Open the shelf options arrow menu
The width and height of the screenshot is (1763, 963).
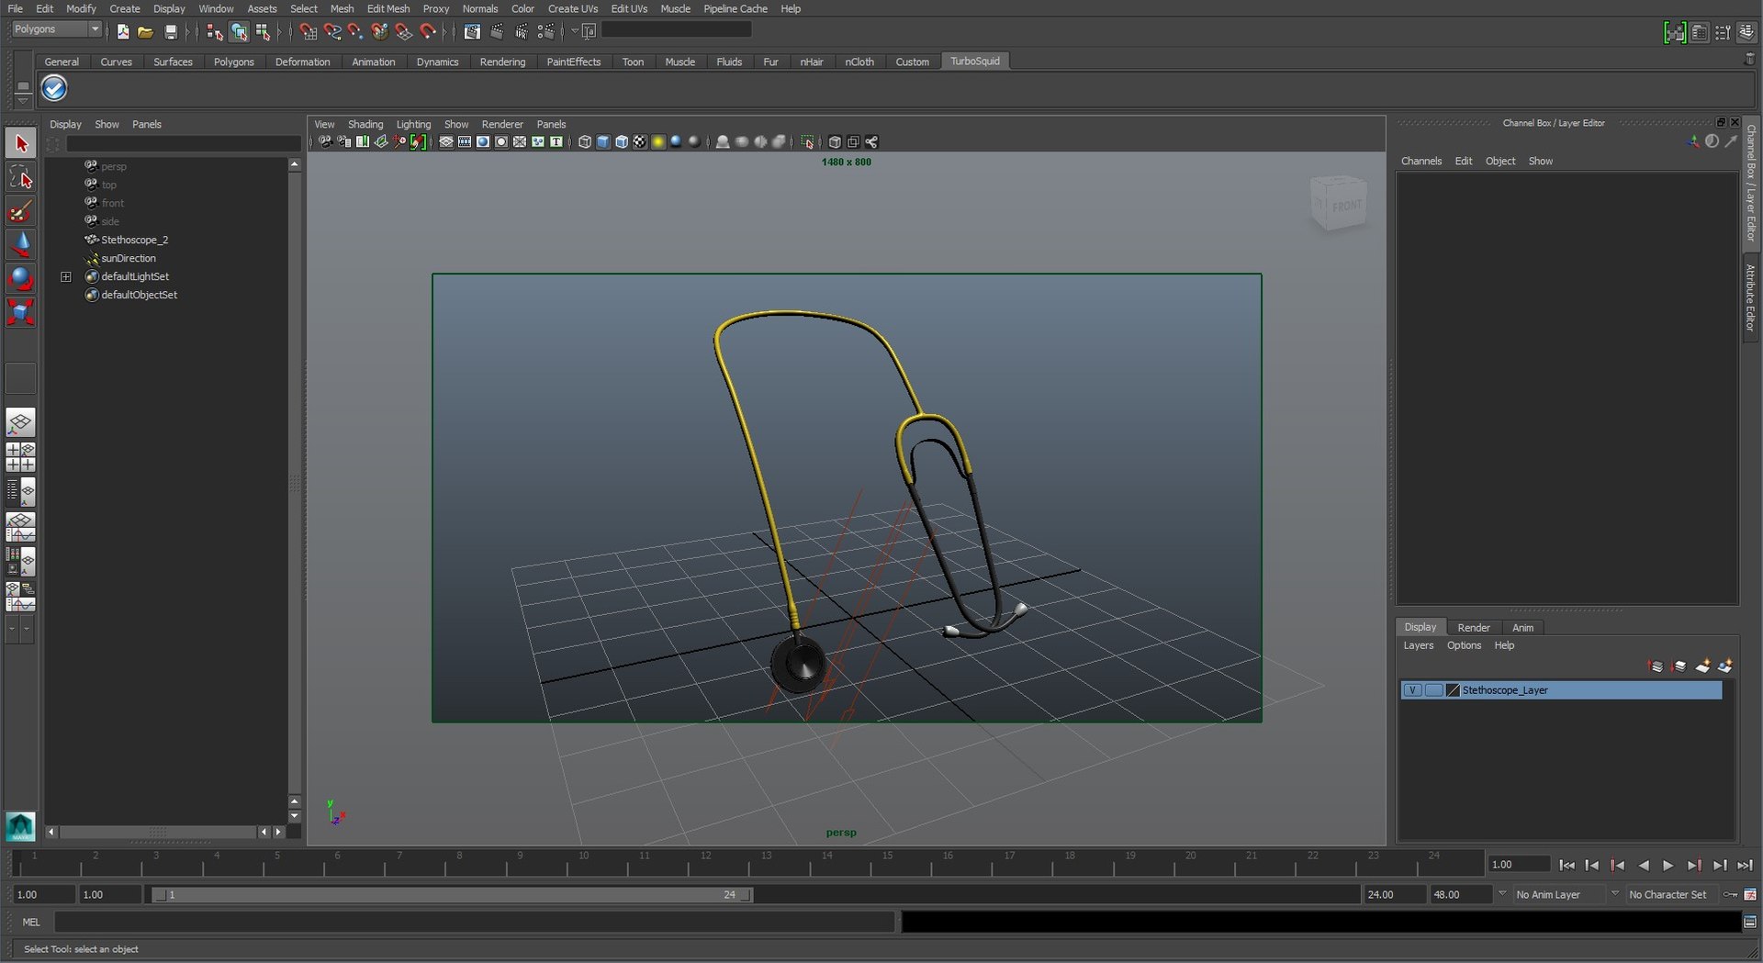click(x=23, y=99)
